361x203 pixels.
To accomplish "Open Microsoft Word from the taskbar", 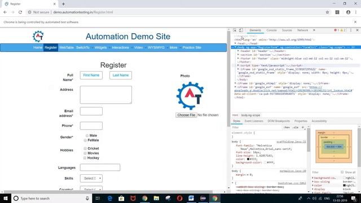I will point(191,198).
